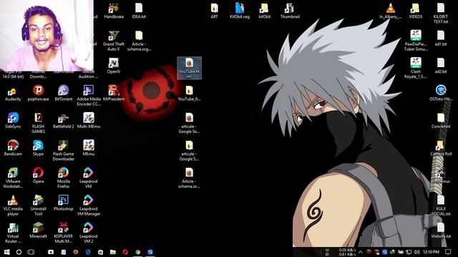Open the Flash Game Downloader shortcut
Viewport: 458px width, 257px height.
pos(64,151)
